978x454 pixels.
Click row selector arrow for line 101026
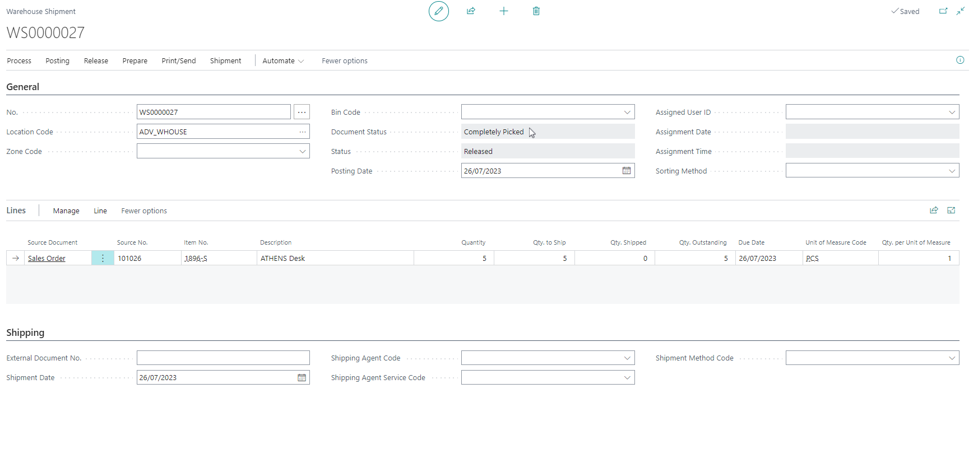pyautogui.click(x=16, y=258)
